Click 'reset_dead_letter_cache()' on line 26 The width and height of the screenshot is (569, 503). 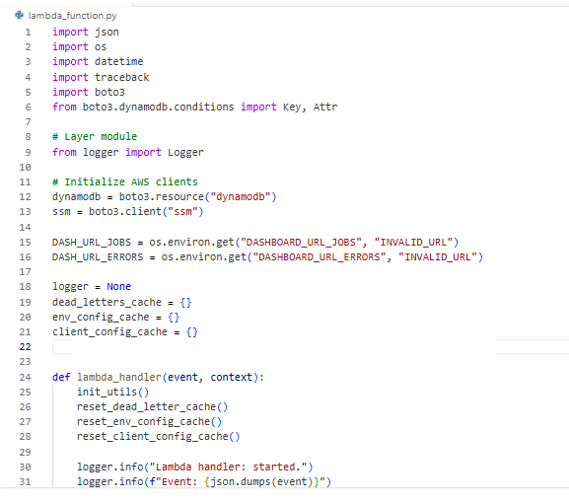pyautogui.click(x=153, y=407)
